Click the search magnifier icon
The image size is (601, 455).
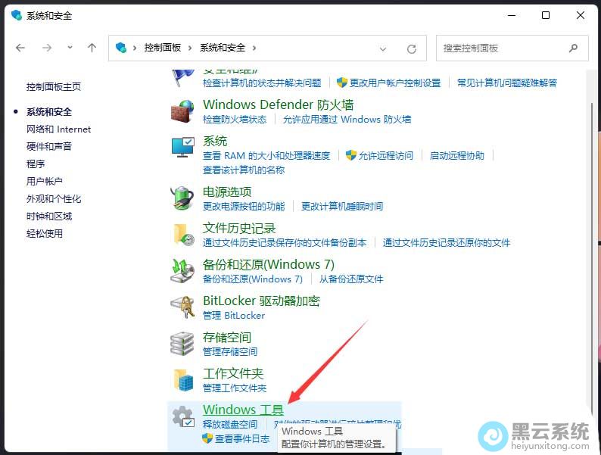point(574,48)
